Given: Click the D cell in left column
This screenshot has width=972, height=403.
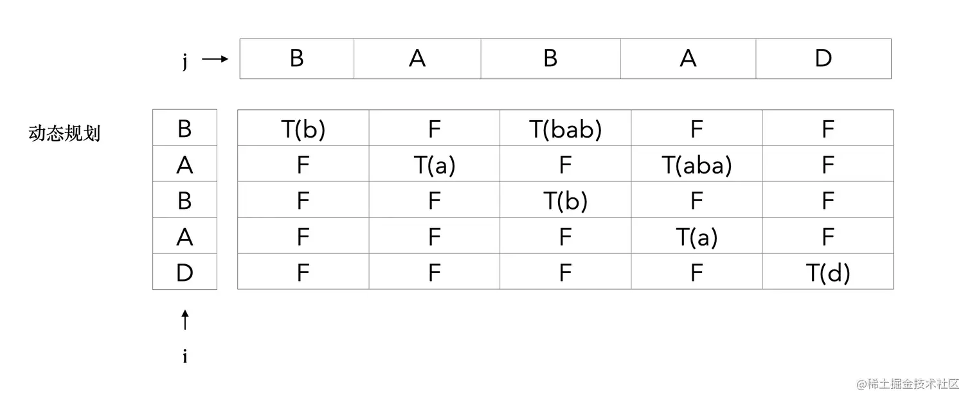Looking at the screenshot, I should coord(184,273).
